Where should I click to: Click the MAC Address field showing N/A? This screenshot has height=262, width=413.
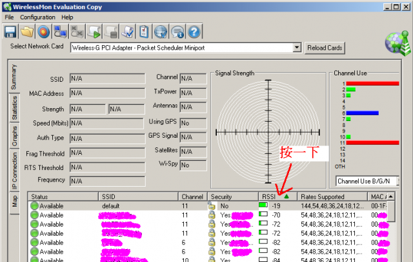(108, 93)
